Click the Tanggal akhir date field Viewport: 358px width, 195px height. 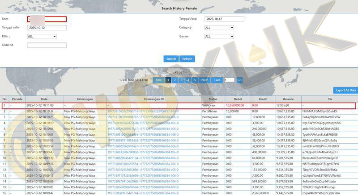pos(47,28)
